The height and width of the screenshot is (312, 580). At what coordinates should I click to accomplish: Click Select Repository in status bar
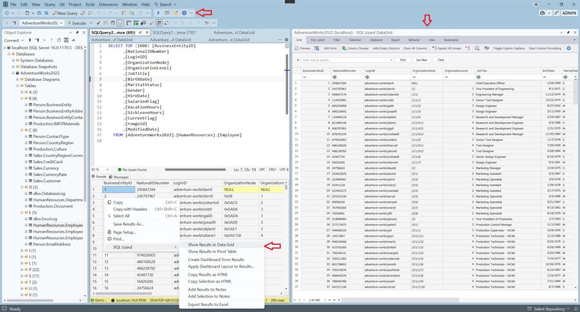coord(549,309)
